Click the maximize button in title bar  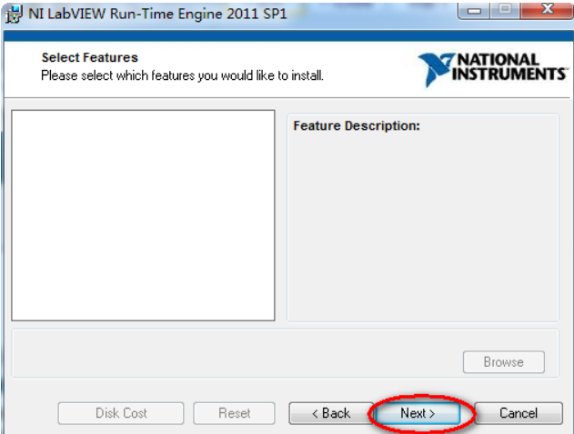coord(505,10)
